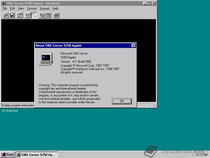This screenshot has height=158, width=210.
Task: Click the Save floppy disk icon
Action: (x=12, y=15)
